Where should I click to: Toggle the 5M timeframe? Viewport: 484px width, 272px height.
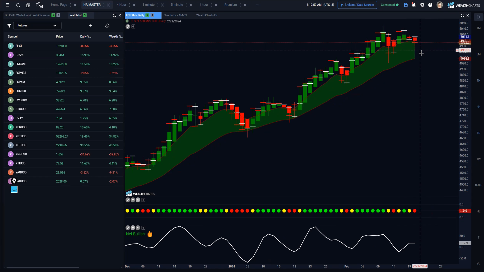pos(478,54)
